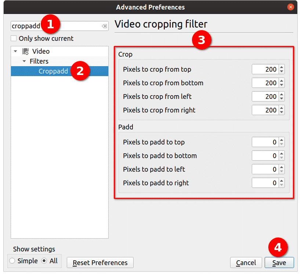Increase the pixels to padd to bottom value
The image size is (301, 275).
point(282,153)
